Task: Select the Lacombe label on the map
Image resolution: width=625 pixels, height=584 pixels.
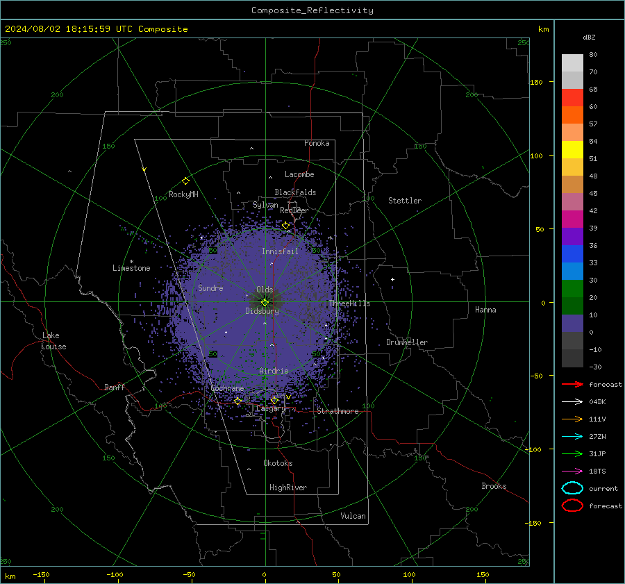Action: coord(299,174)
